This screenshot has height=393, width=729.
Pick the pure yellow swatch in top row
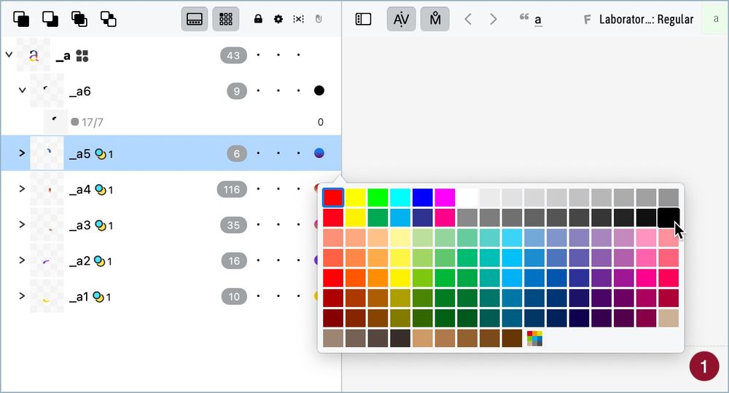(x=356, y=197)
